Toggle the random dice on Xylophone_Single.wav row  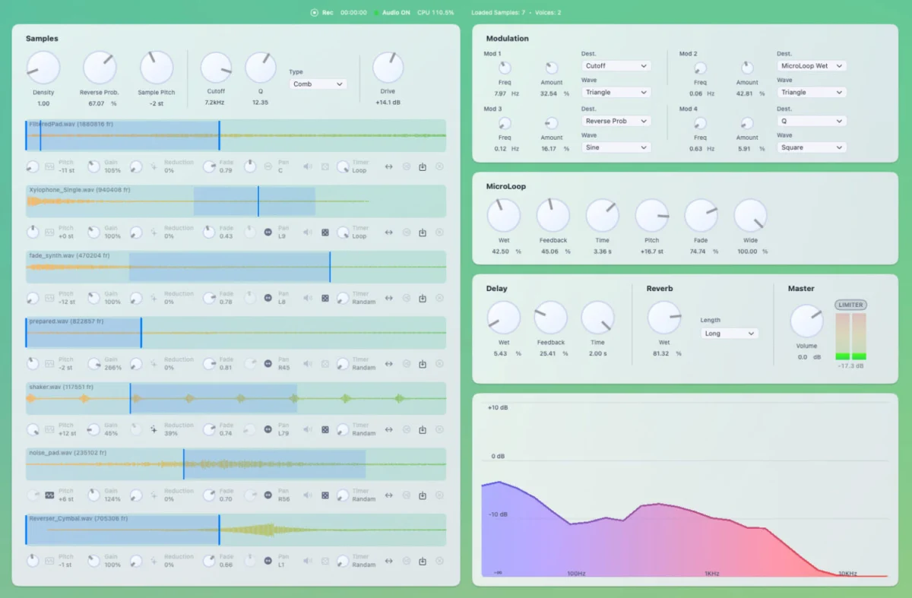click(325, 233)
